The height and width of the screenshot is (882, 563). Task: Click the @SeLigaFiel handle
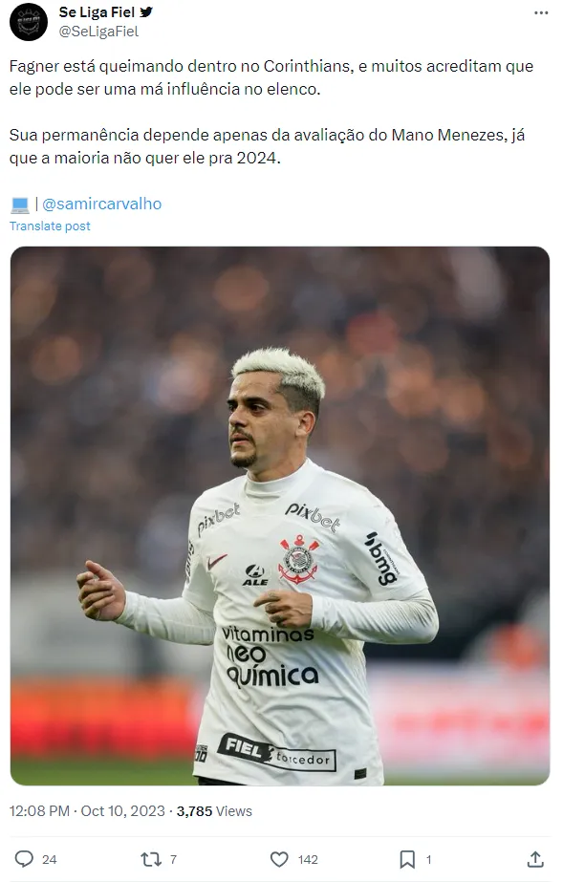point(98,32)
